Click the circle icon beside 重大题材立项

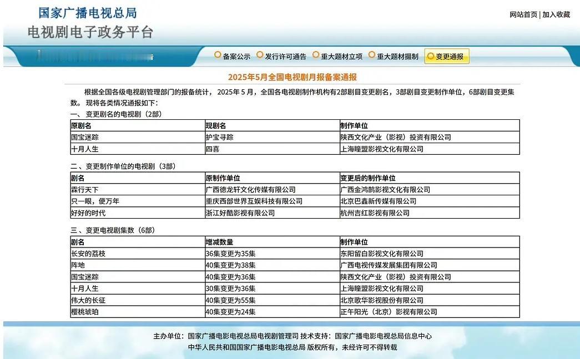315,55
